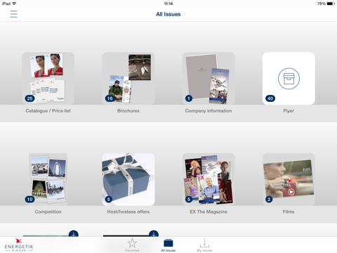
Task: Open the Catalogue / Price list folder thumbnail
Action: [x=48, y=79]
